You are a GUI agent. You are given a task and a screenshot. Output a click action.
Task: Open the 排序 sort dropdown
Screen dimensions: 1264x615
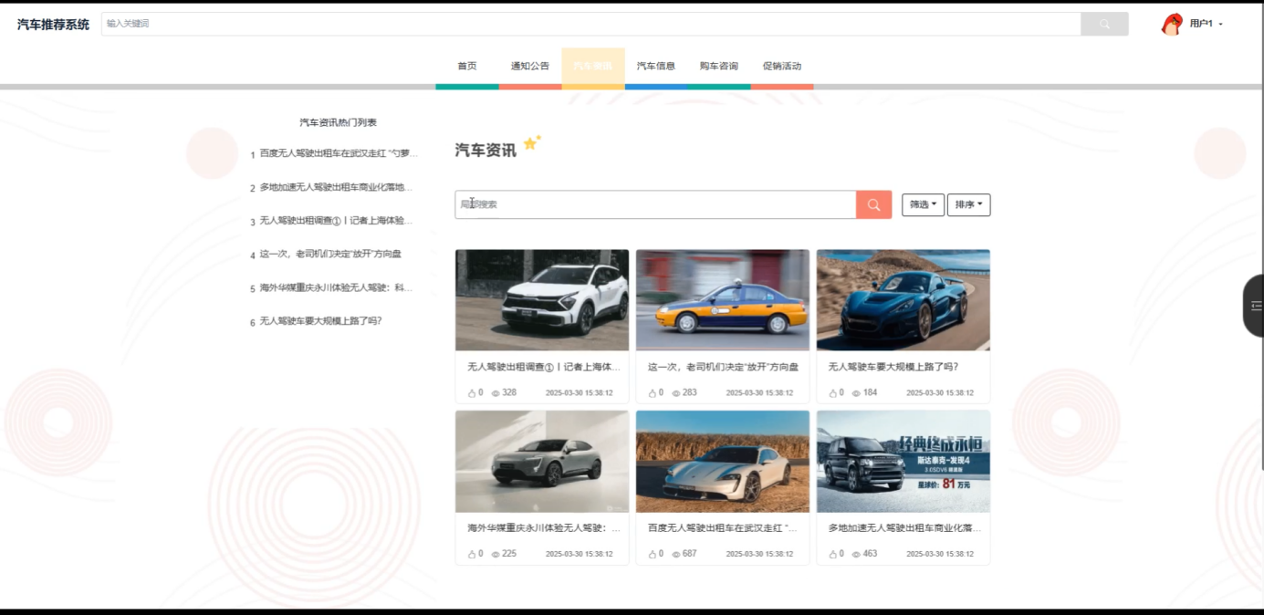click(968, 204)
